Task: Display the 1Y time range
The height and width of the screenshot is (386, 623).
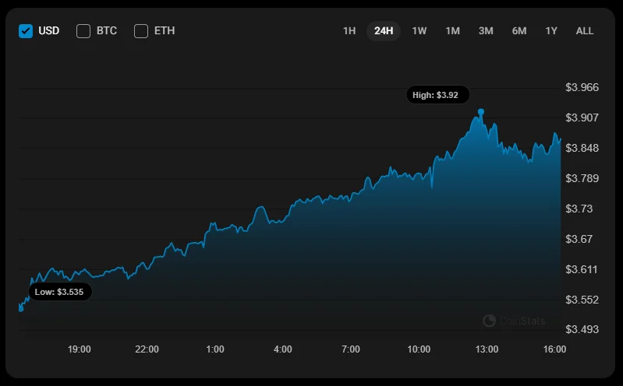Action: click(551, 31)
